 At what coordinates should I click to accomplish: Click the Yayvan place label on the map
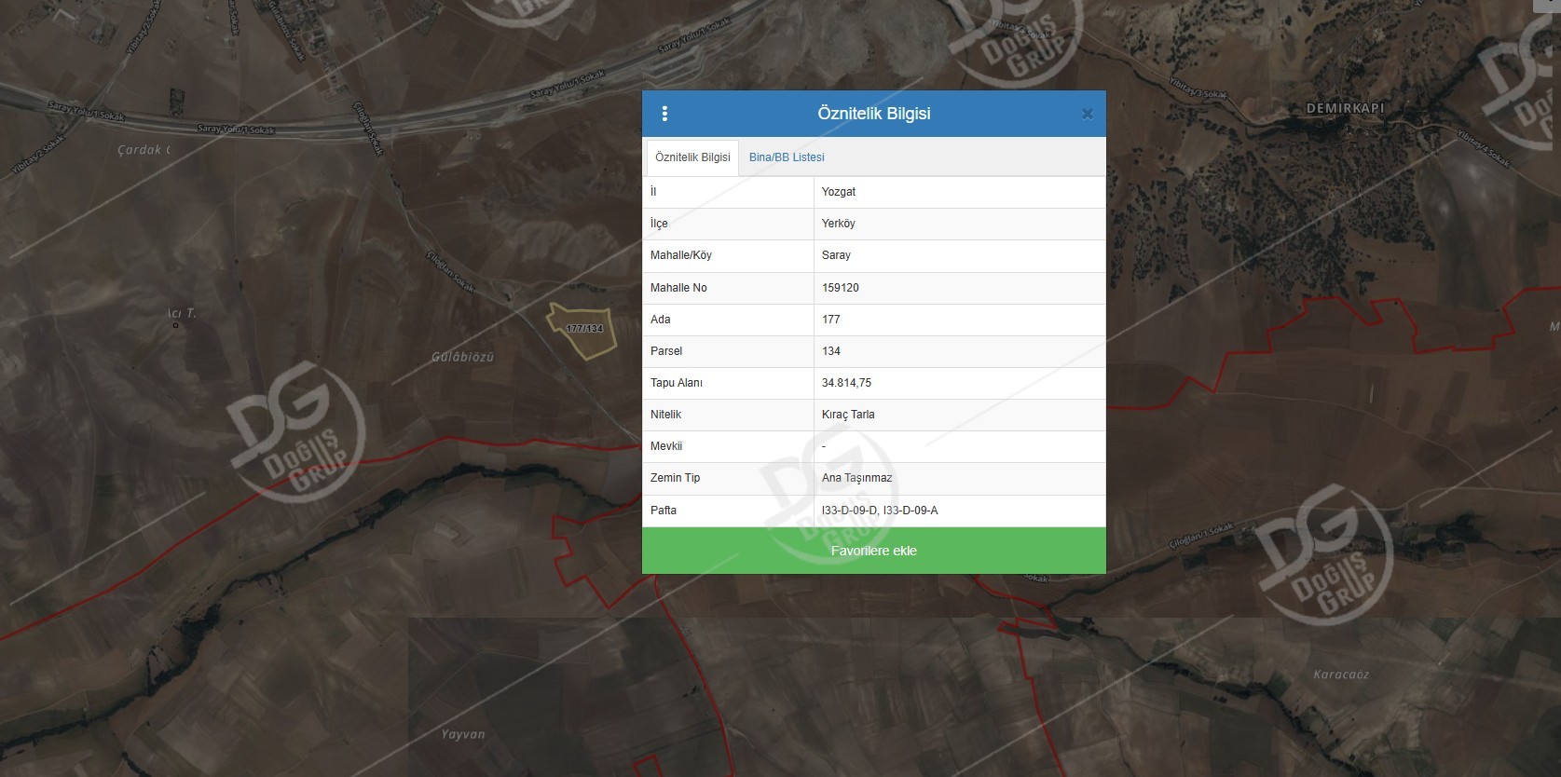pos(463,734)
